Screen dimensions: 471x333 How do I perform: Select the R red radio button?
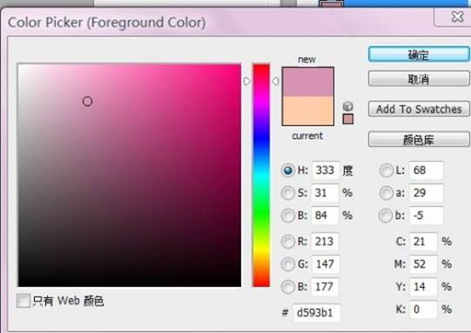287,242
